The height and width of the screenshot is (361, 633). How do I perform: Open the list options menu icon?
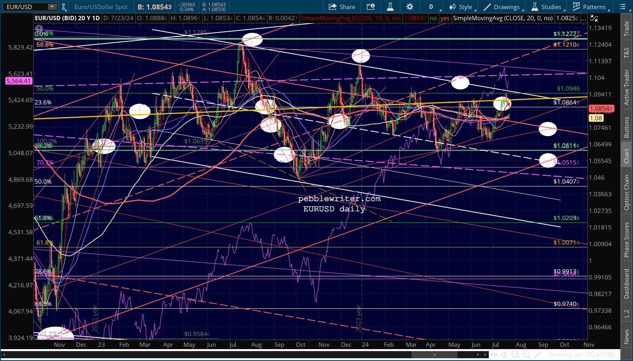point(622,7)
